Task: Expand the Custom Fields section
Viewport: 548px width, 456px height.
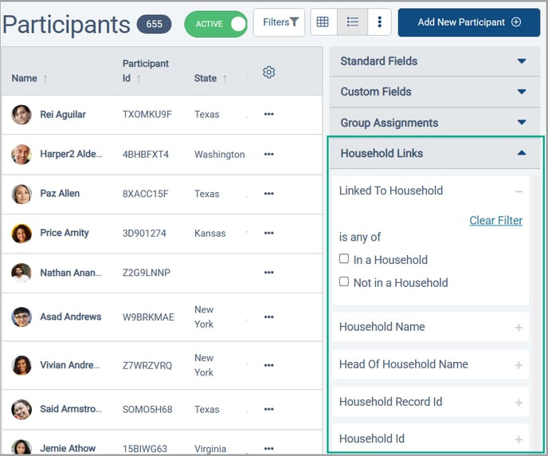Action: point(434,92)
